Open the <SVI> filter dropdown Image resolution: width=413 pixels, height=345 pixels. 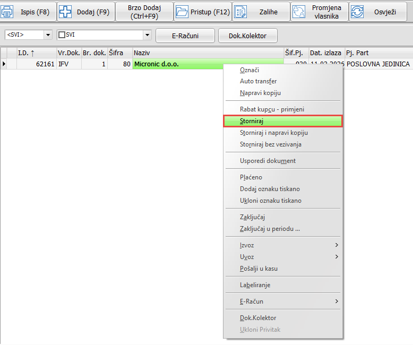[x=48, y=35]
